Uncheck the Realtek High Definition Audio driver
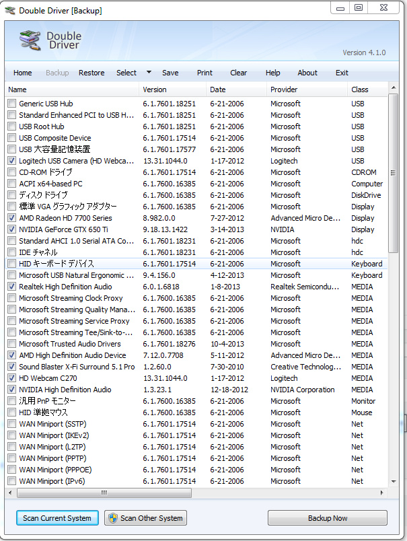Screen dimensions: 407x541 point(11,287)
